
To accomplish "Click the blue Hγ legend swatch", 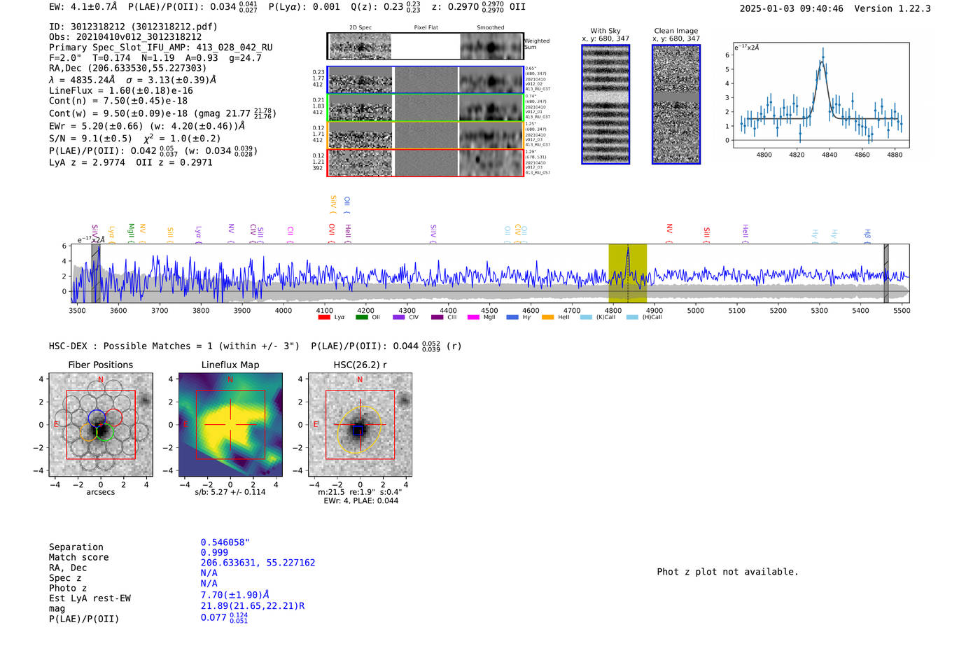I will pos(512,317).
